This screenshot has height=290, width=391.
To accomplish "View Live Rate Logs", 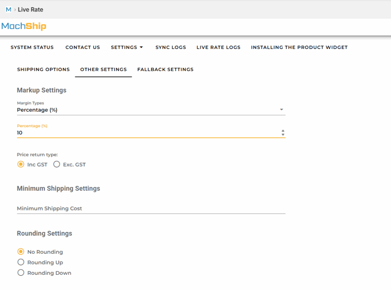I will point(218,47).
